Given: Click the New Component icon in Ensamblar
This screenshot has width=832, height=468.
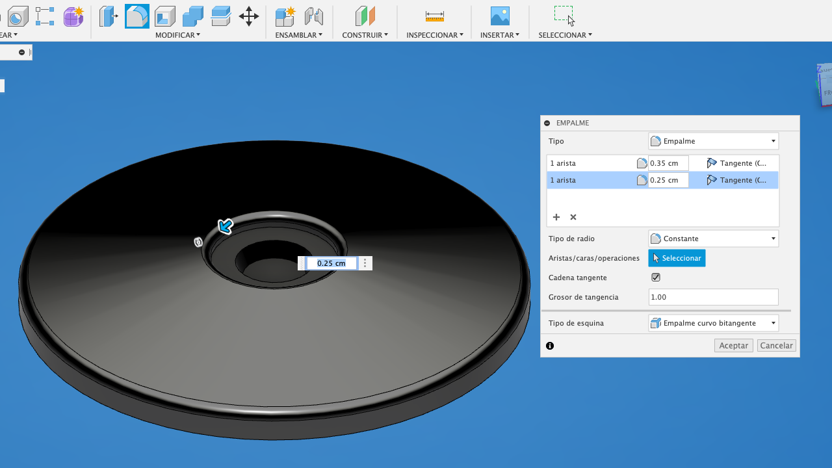Looking at the screenshot, I should 285,16.
